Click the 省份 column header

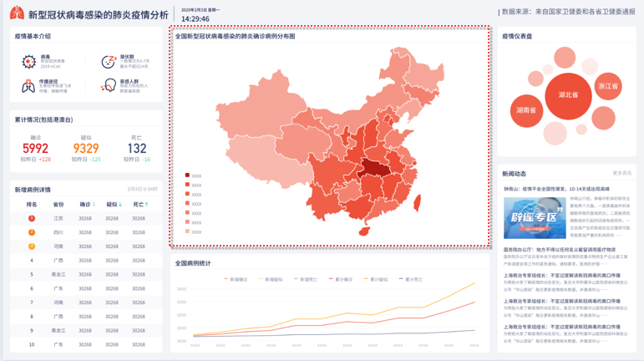(58, 205)
